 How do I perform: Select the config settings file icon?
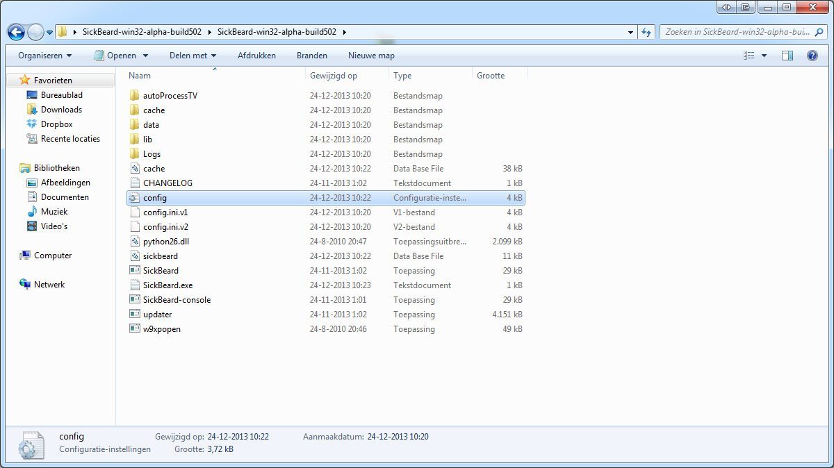pyautogui.click(x=135, y=198)
